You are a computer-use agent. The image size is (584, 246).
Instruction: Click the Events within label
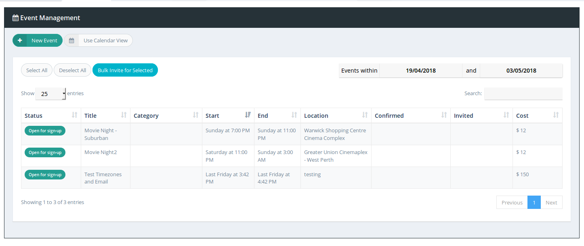click(x=359, y=71)
